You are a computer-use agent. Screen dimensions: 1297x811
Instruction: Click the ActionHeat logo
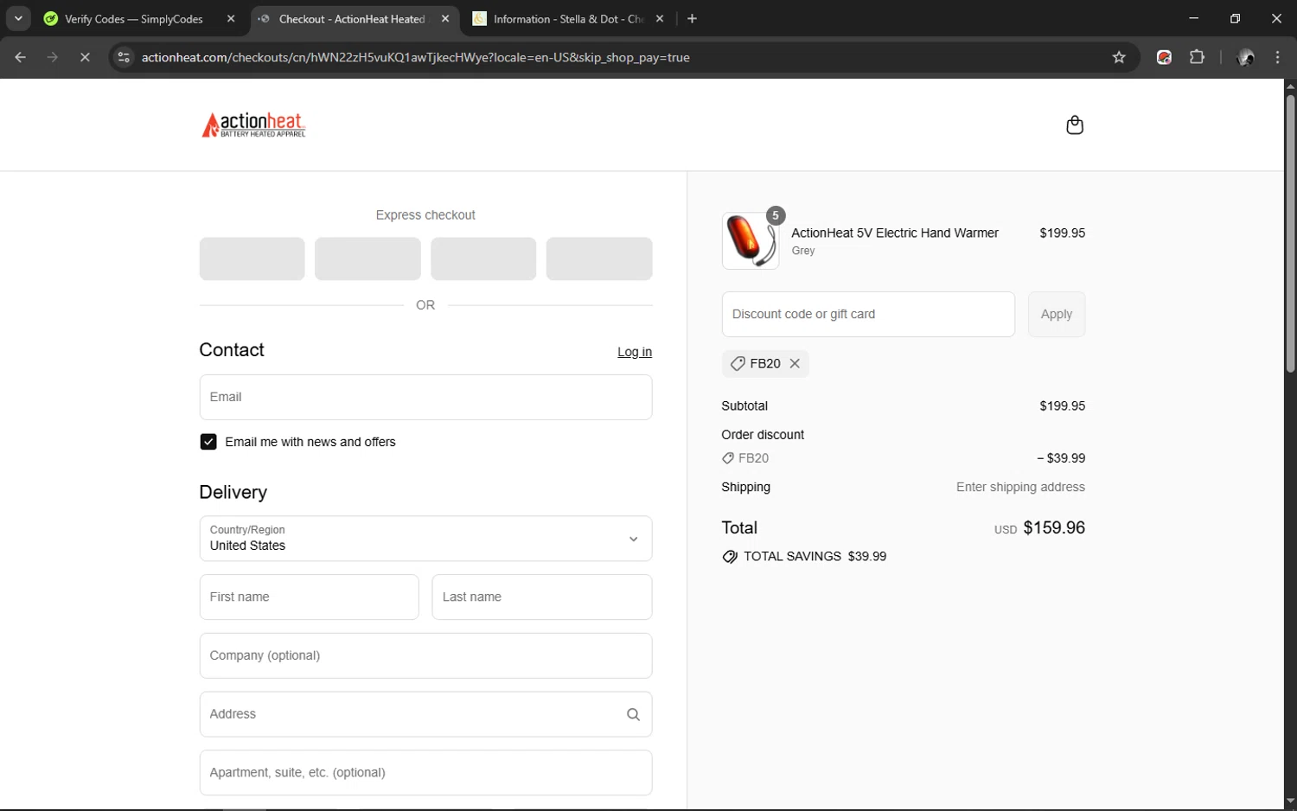point(253,125)
